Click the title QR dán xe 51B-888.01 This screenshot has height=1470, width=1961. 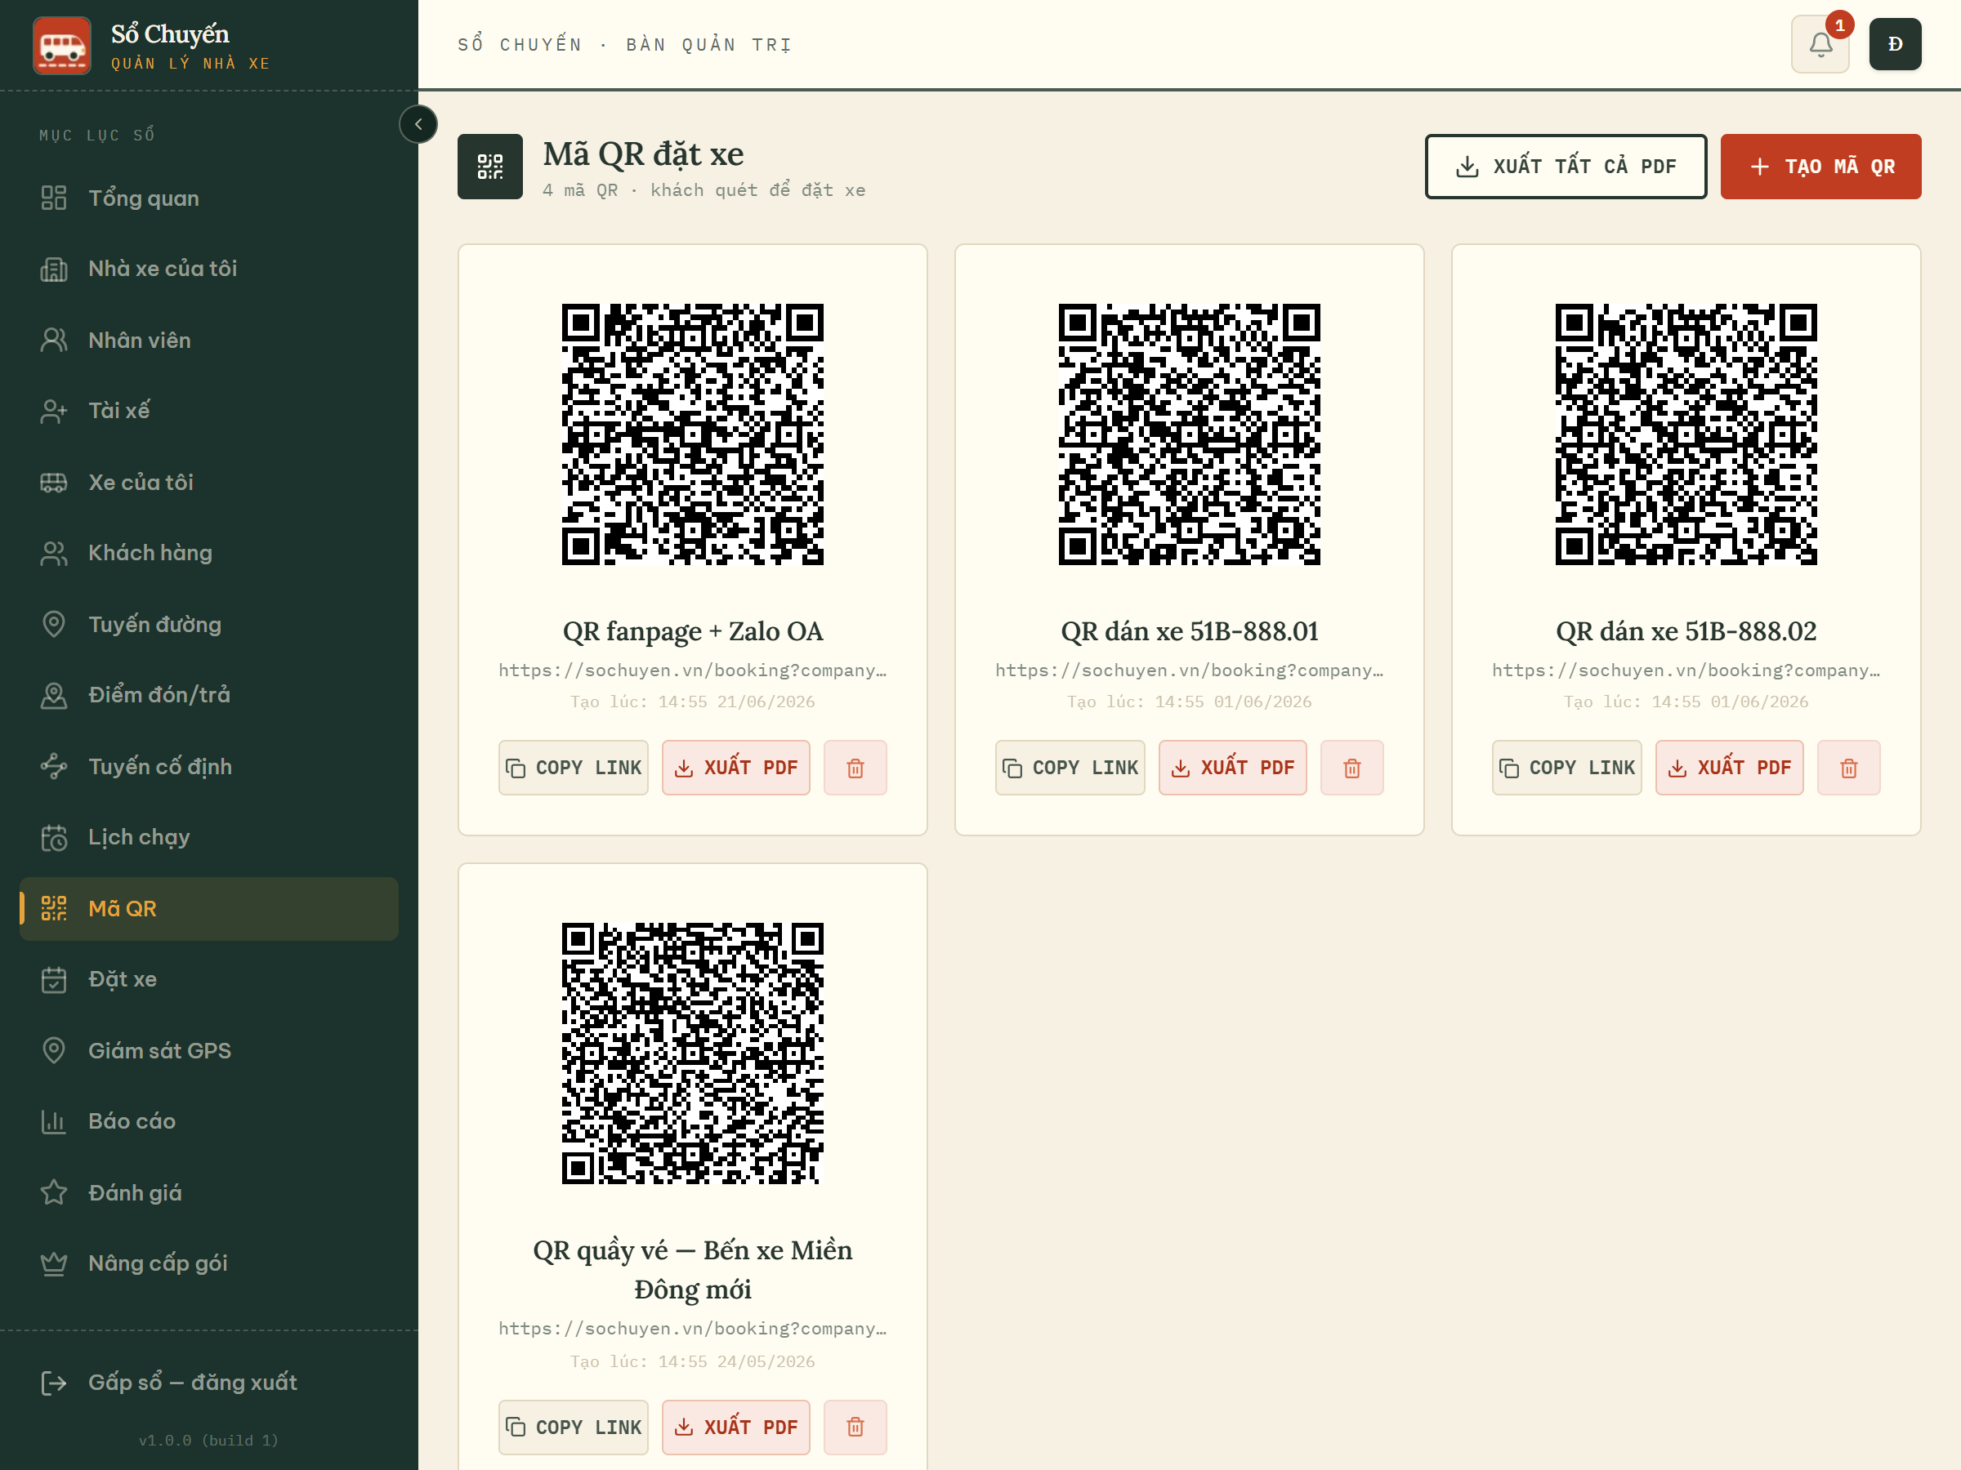coord(1189,631)
